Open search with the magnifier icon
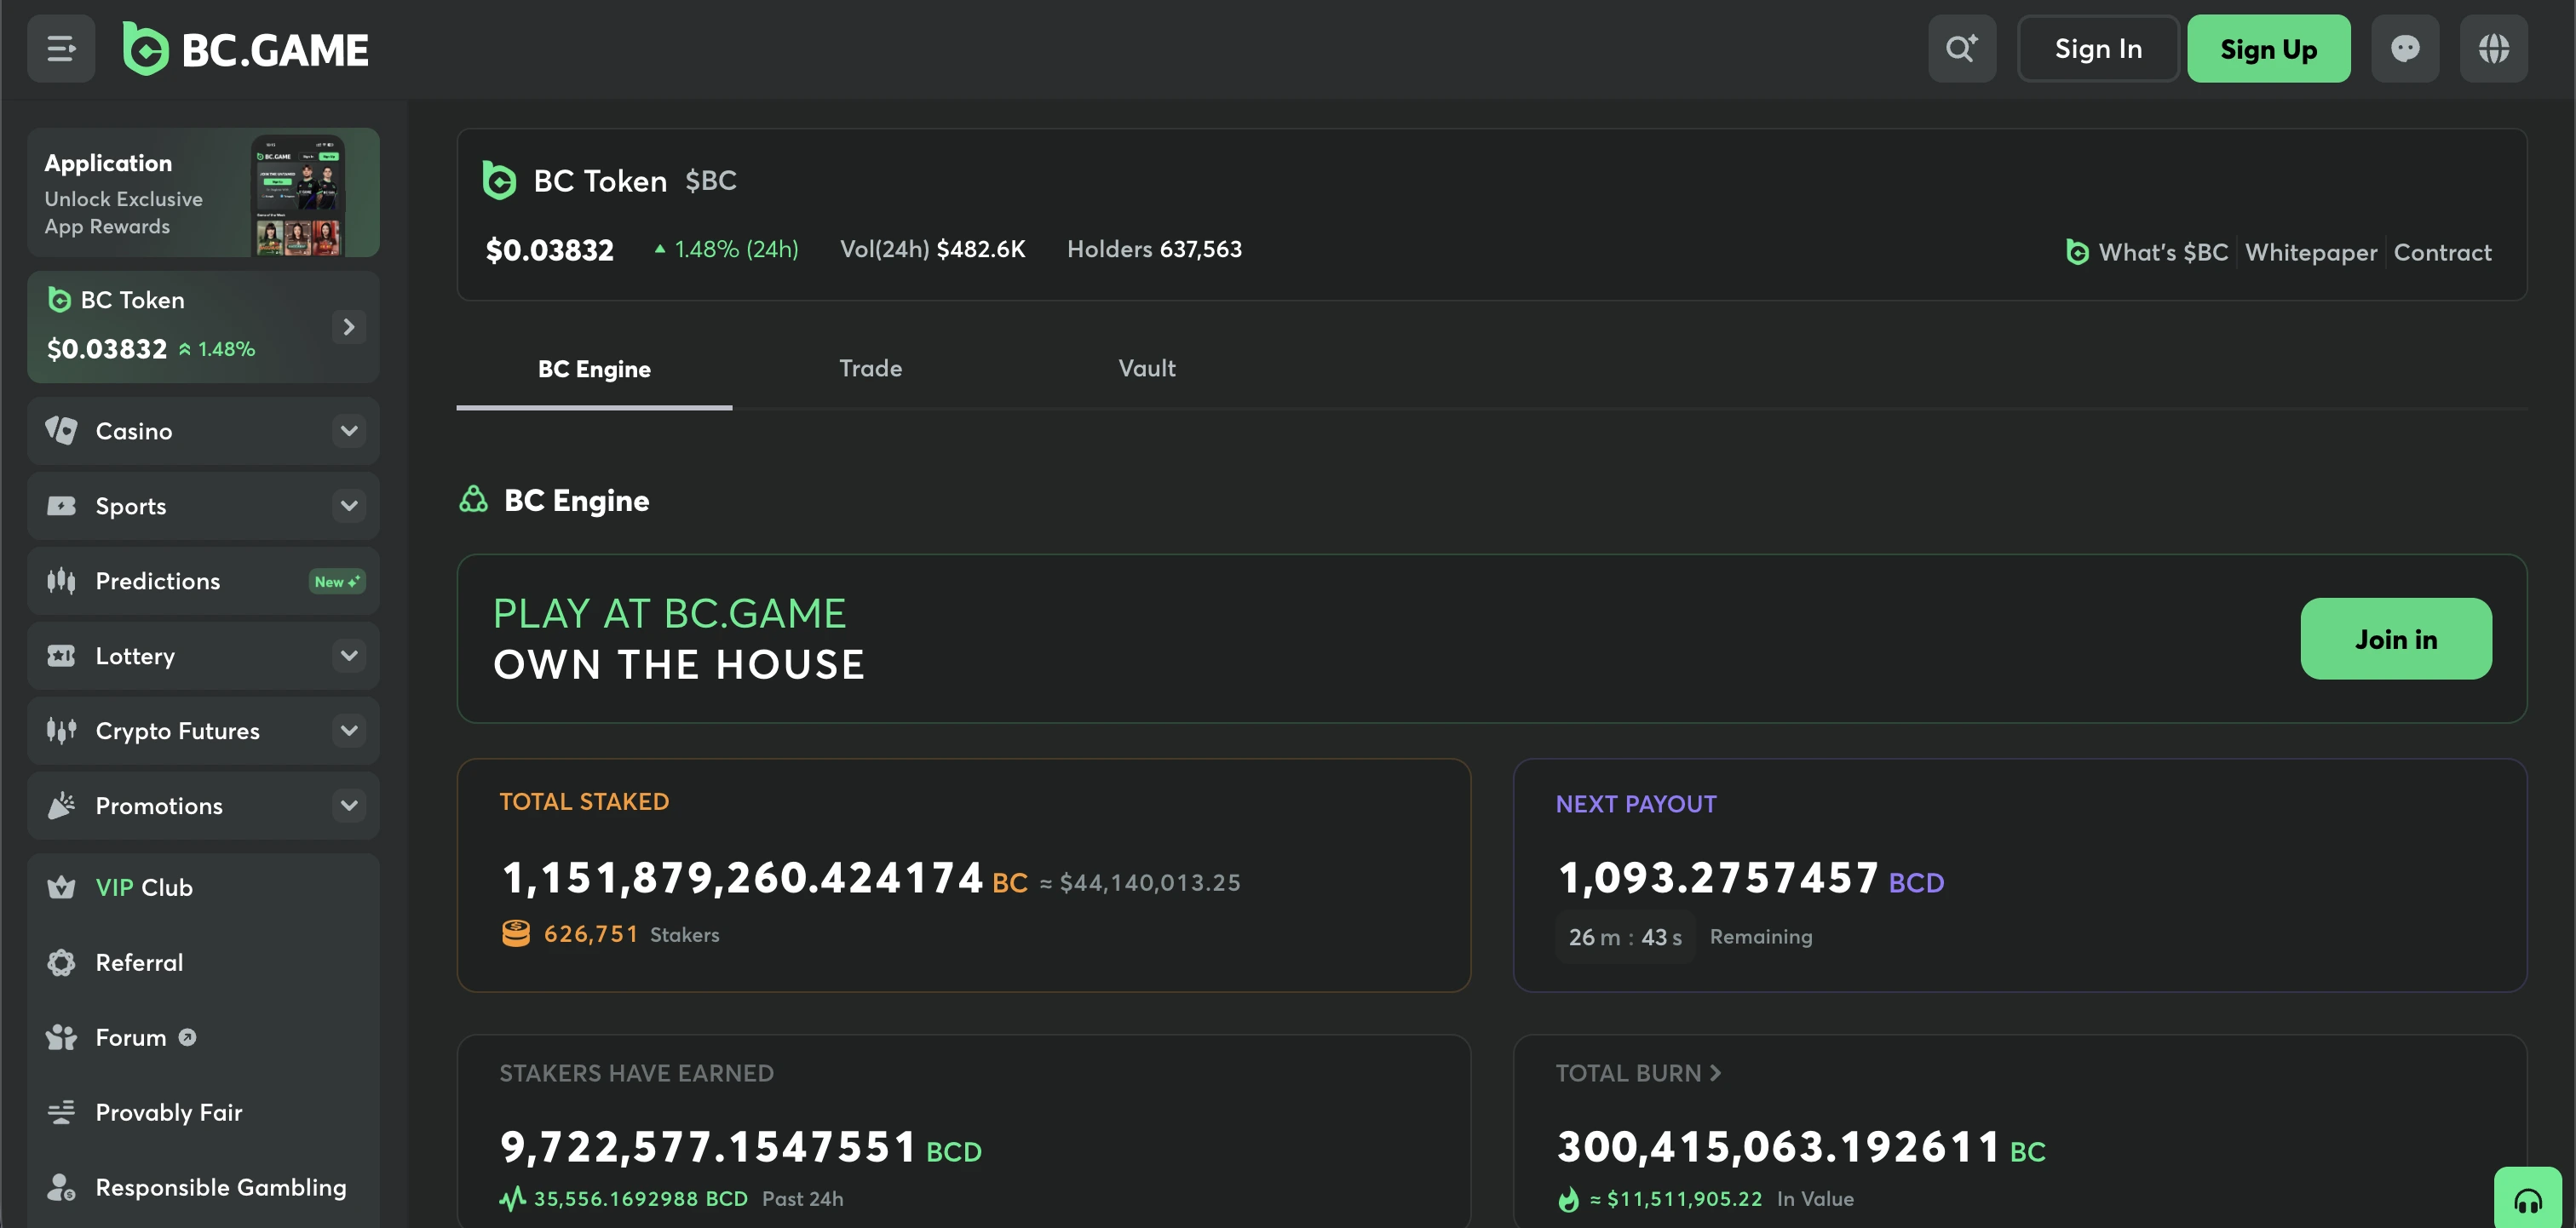Screen dimensions: 2576x1228 pyautogui.click(x=1962, y=48)
